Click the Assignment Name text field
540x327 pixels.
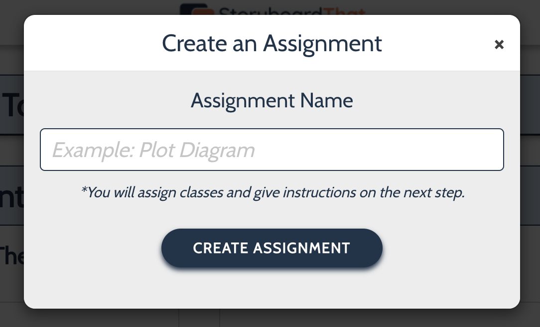(x=271, y=150)
